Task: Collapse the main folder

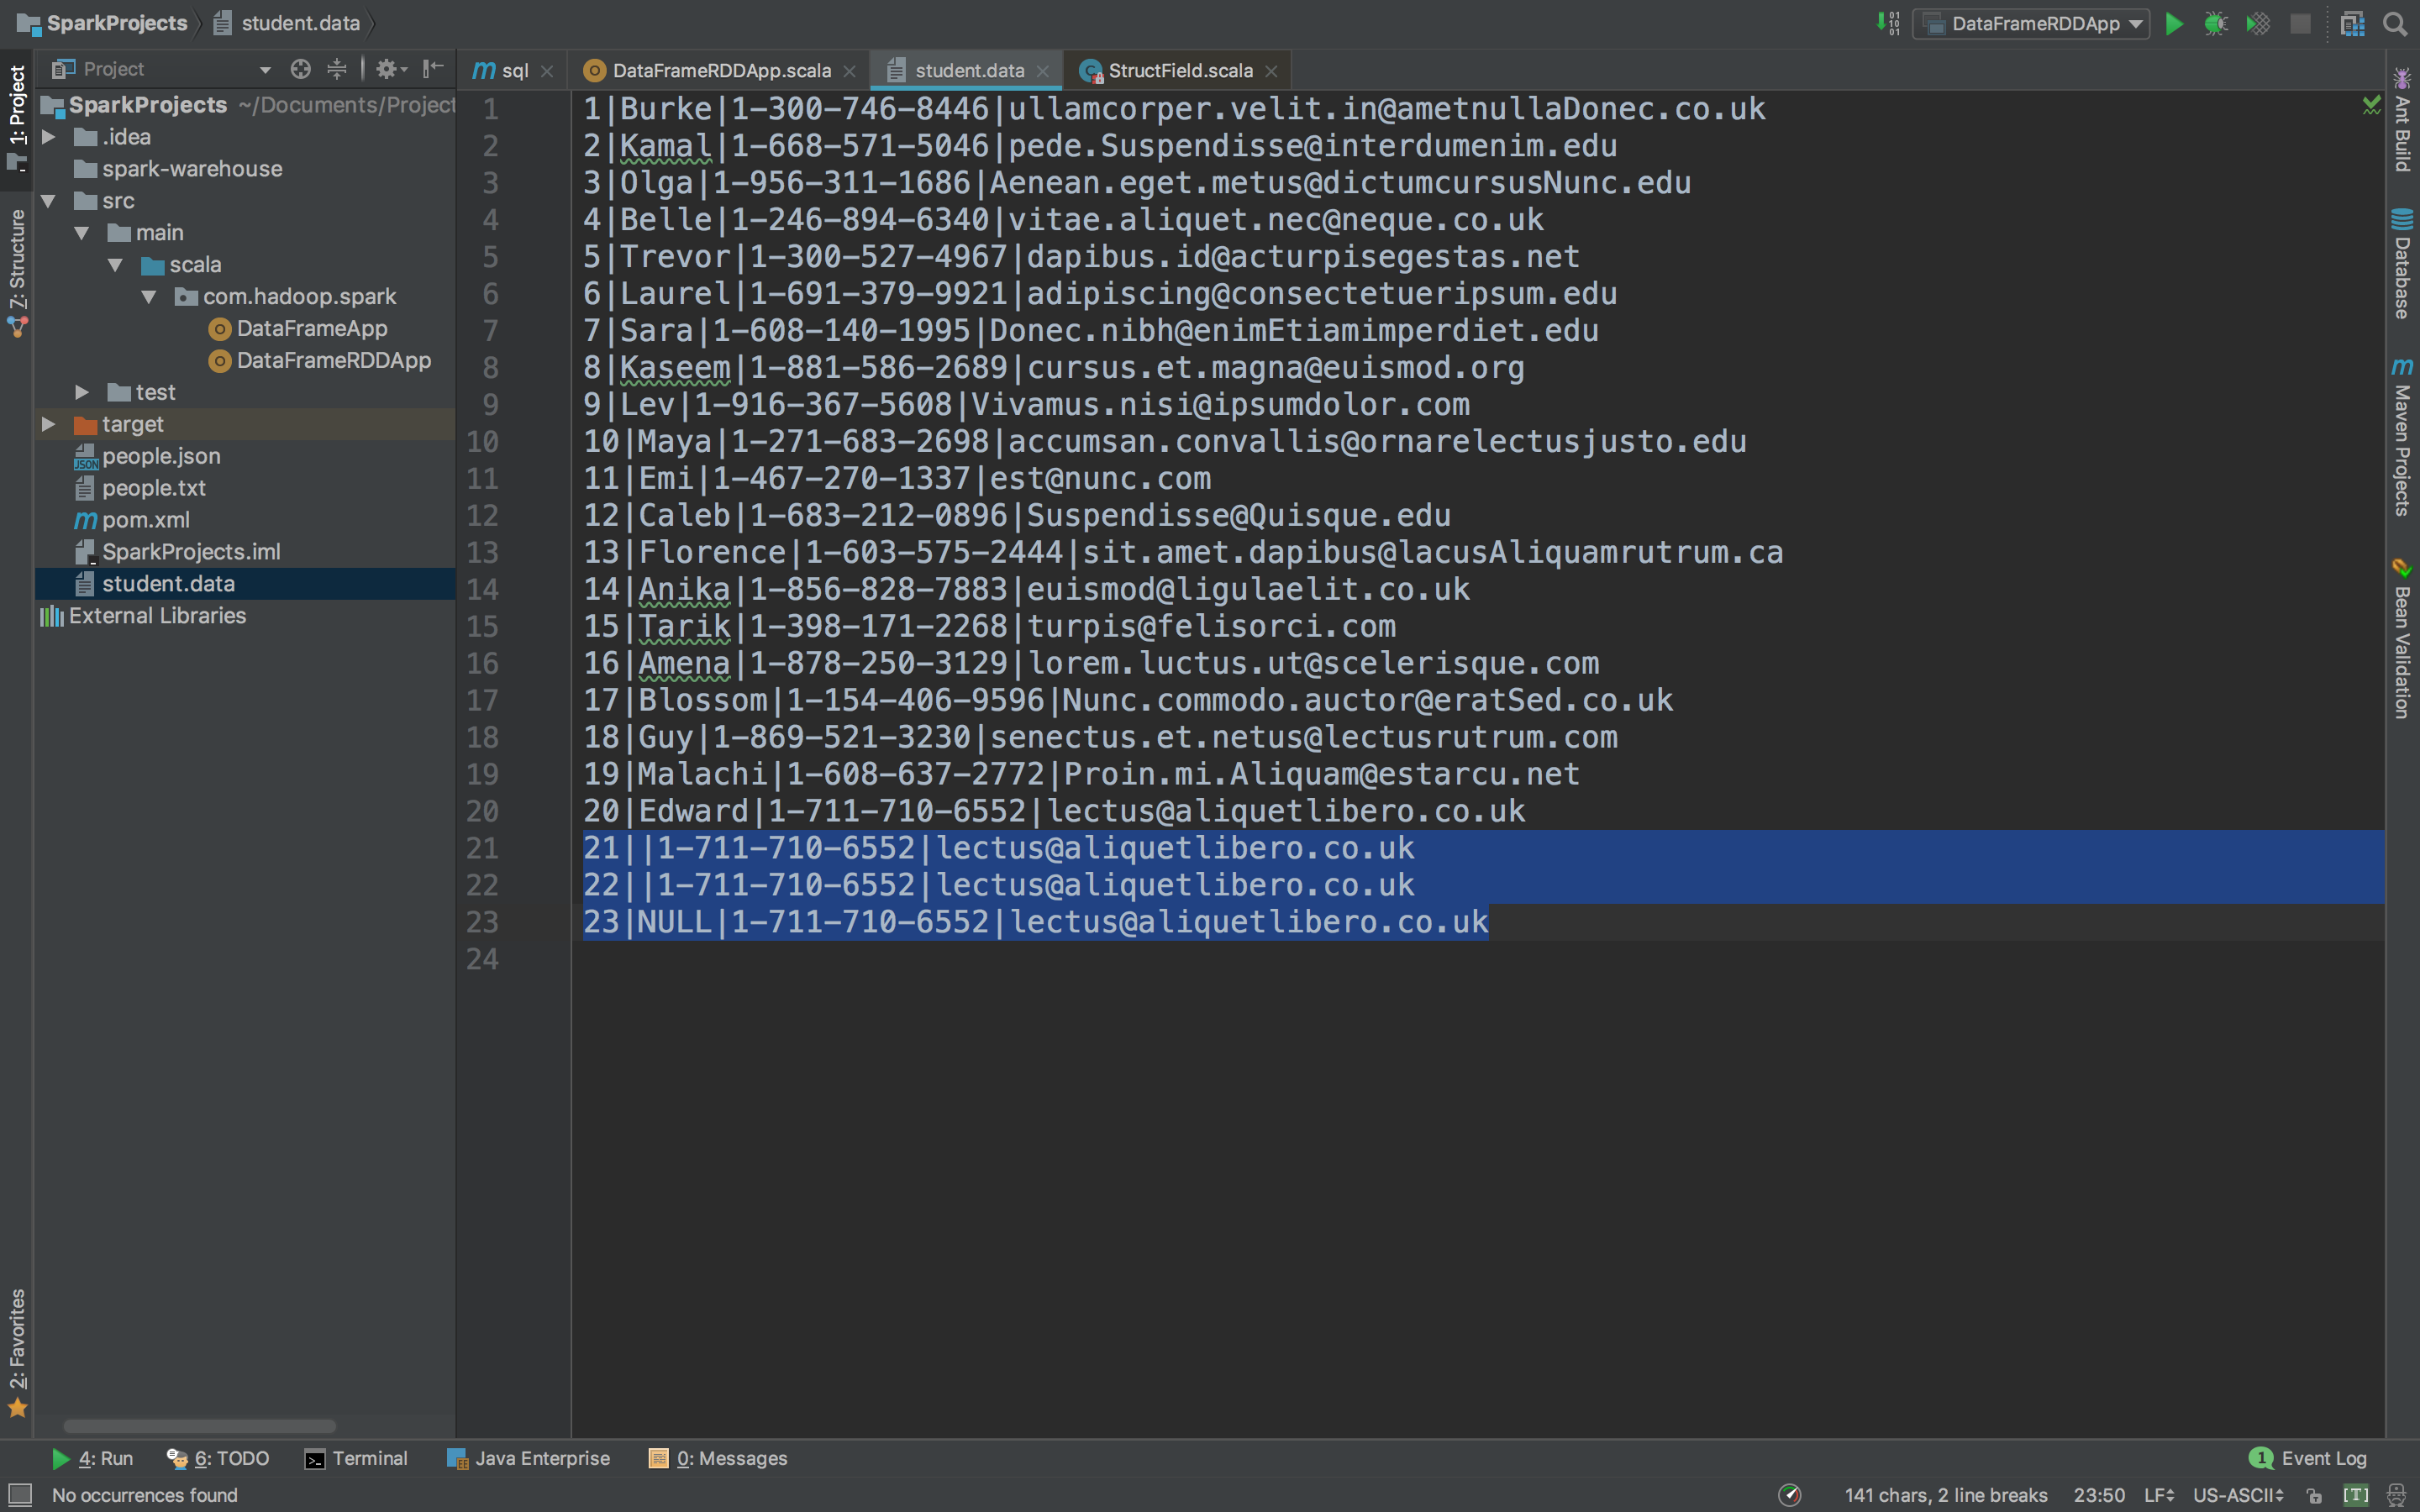Action: point(82,233)
